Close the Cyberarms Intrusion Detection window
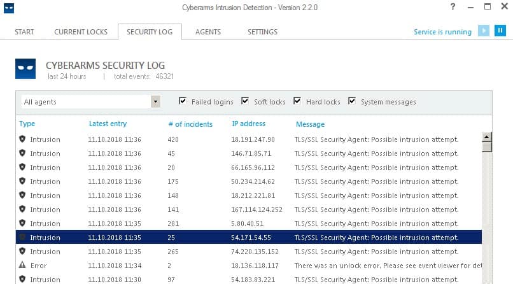Screen dimensions: 513x284 (505, 6)
